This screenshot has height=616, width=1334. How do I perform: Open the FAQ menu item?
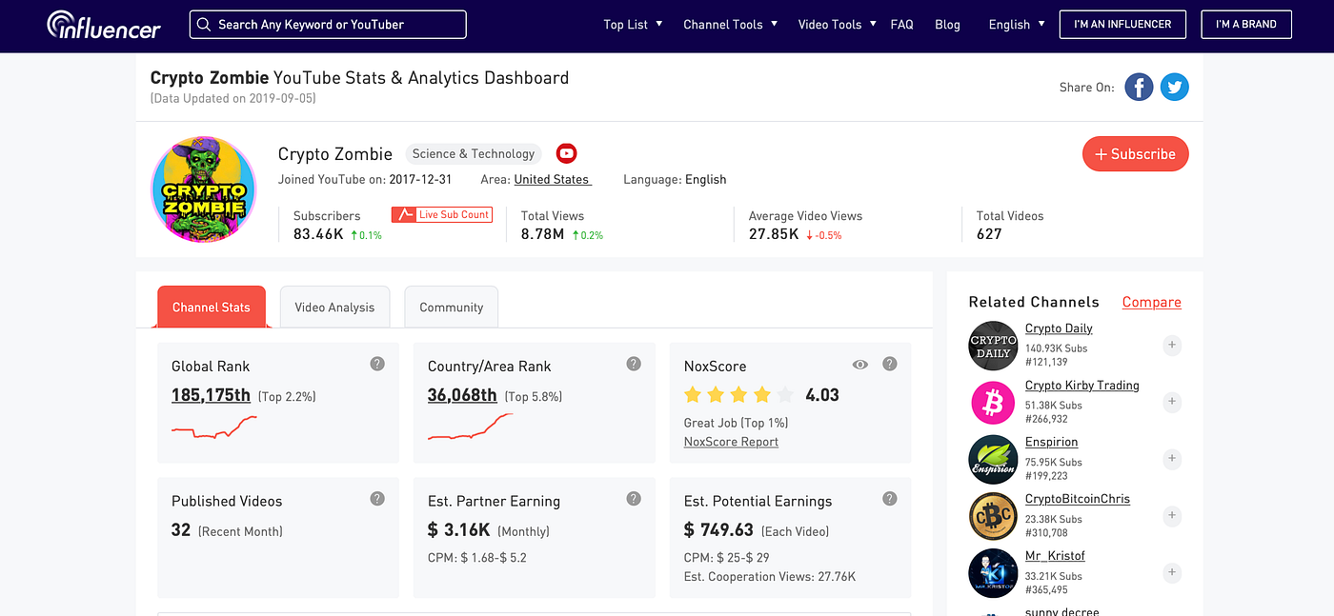pyautogui.click(x=901, y=25)
